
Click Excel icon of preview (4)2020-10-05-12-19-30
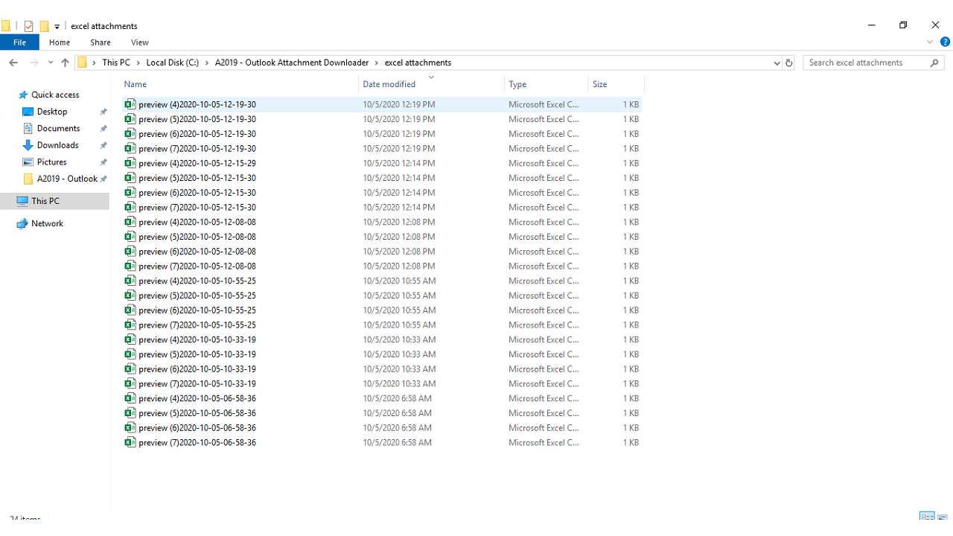point(130,104)
